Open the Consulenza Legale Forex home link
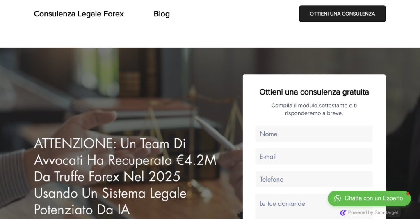The height and width of the screenshot is (219, 420). tap(79, 14)
